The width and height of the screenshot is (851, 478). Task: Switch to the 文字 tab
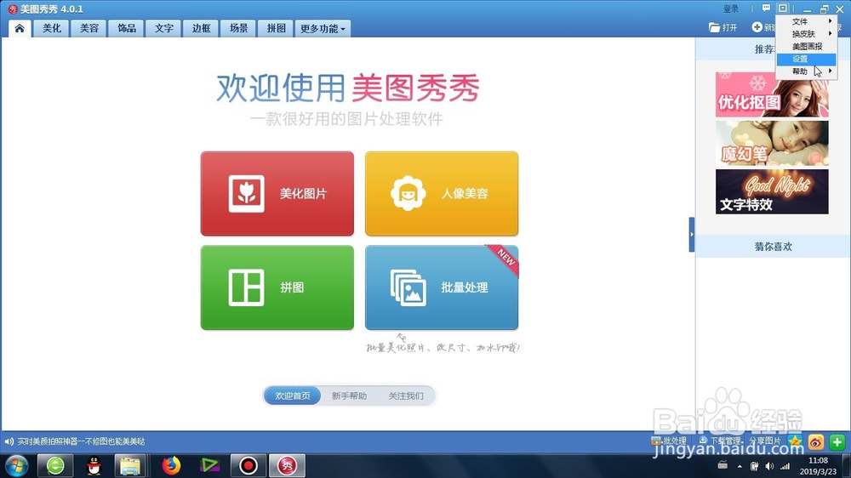pos(164,28)
